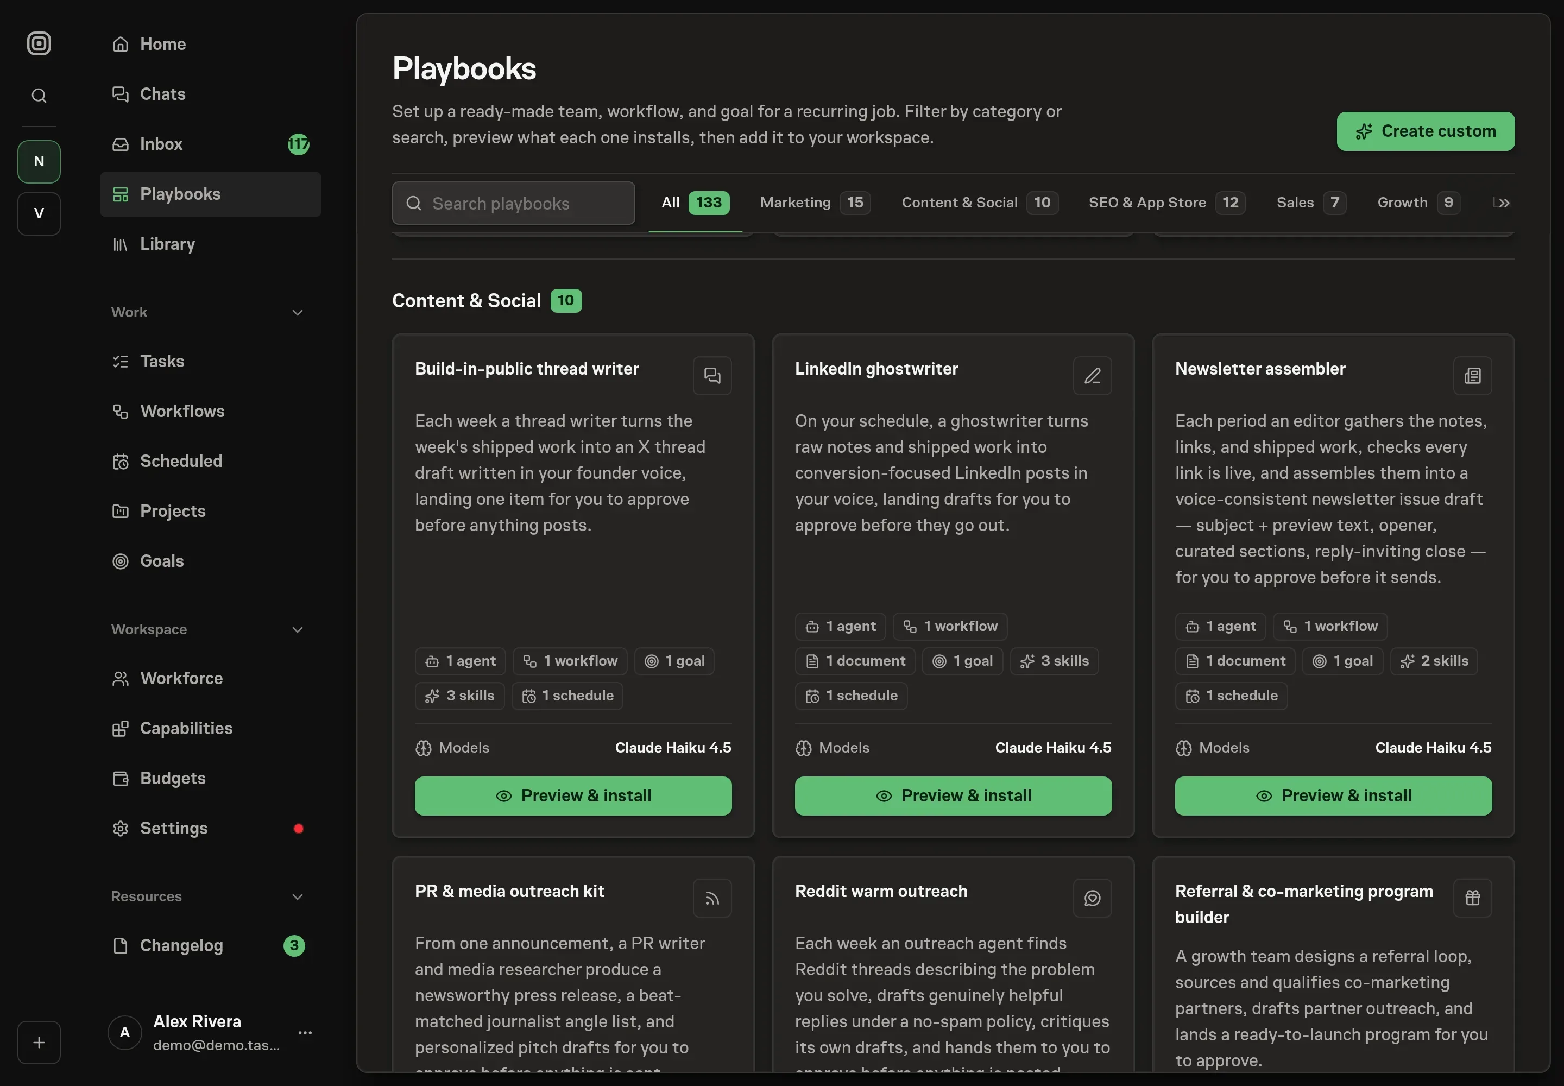Show more category tabs with the double arrow
Screen dimensions: 1564x1086
tap(1503, 203)
